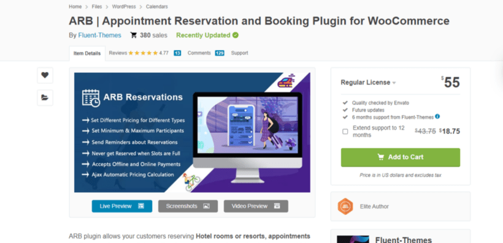Image resolution: width=503 pixels, height=243 pixels.
Task: Enable Extend support to 12 months checkbox
Action: point(345,132)
